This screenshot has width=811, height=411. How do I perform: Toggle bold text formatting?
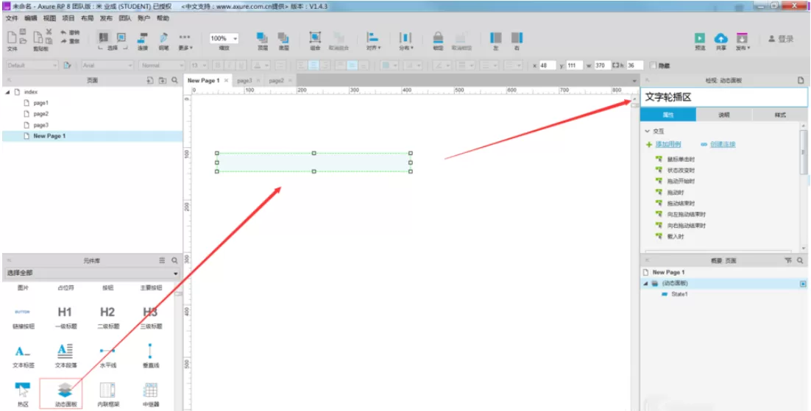219,65
